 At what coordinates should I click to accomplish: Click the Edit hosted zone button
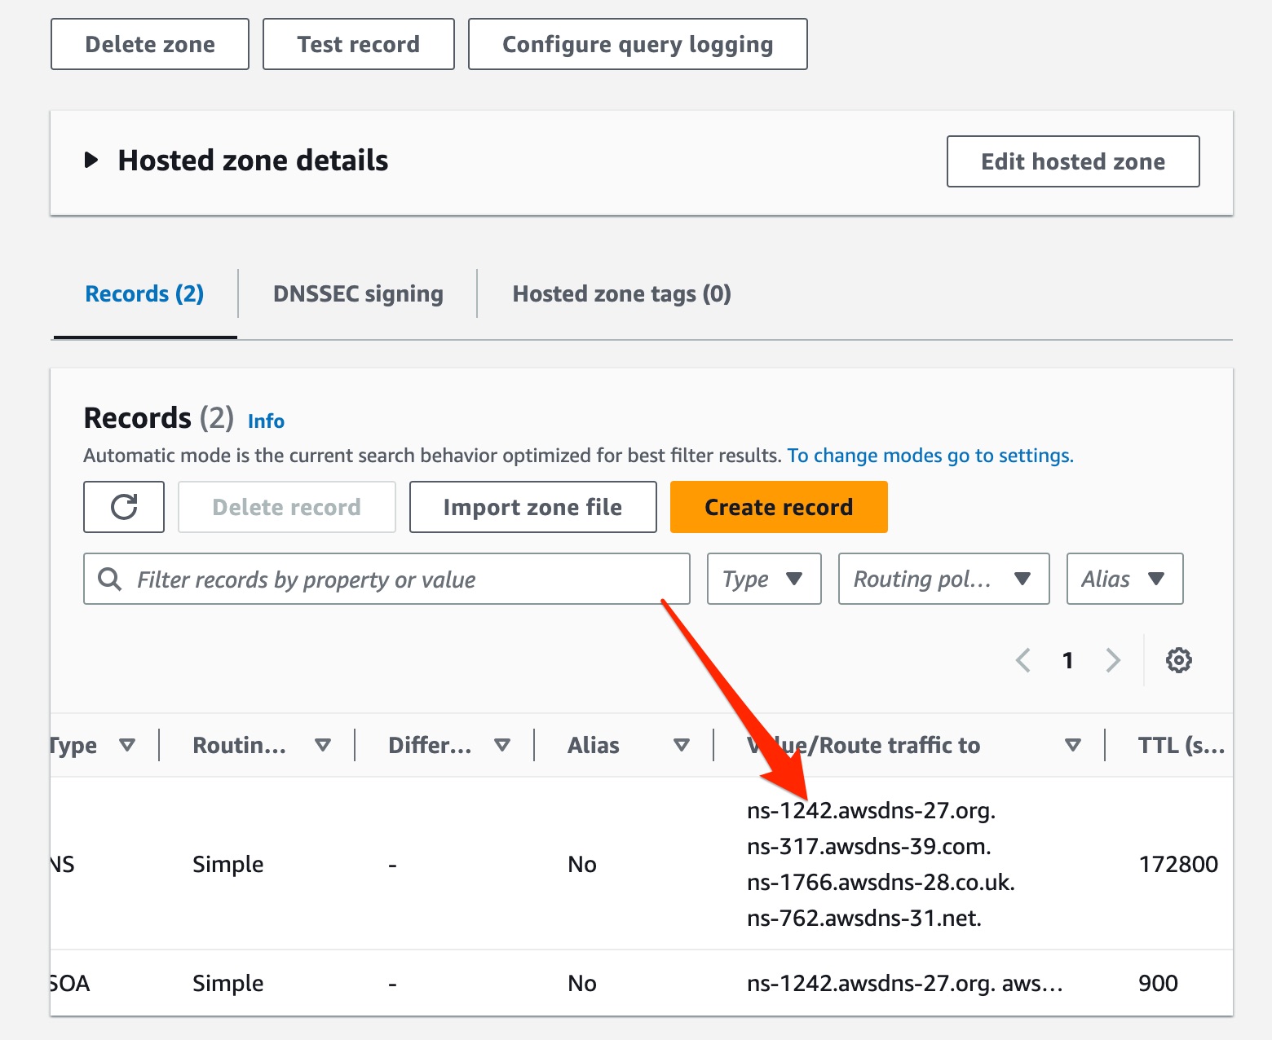click(1072, 161)
